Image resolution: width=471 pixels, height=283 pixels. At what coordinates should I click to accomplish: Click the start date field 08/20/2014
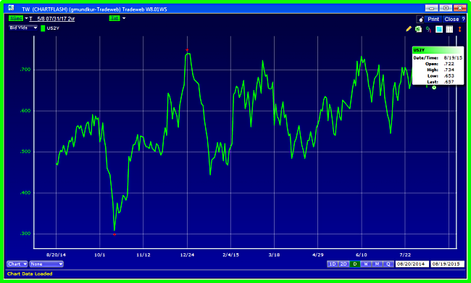pyautogui.click(x=412, y=264)
